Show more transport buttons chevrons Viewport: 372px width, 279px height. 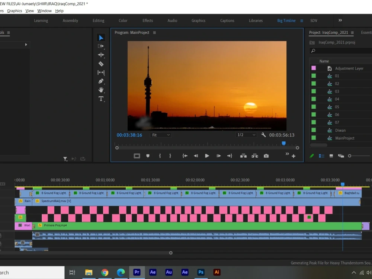(287, 154)
